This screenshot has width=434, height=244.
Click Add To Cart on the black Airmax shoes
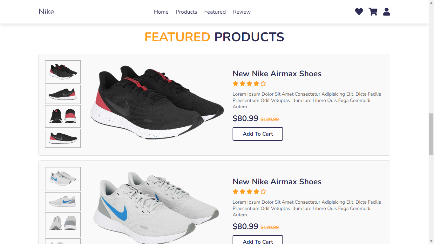pos(258,134)
